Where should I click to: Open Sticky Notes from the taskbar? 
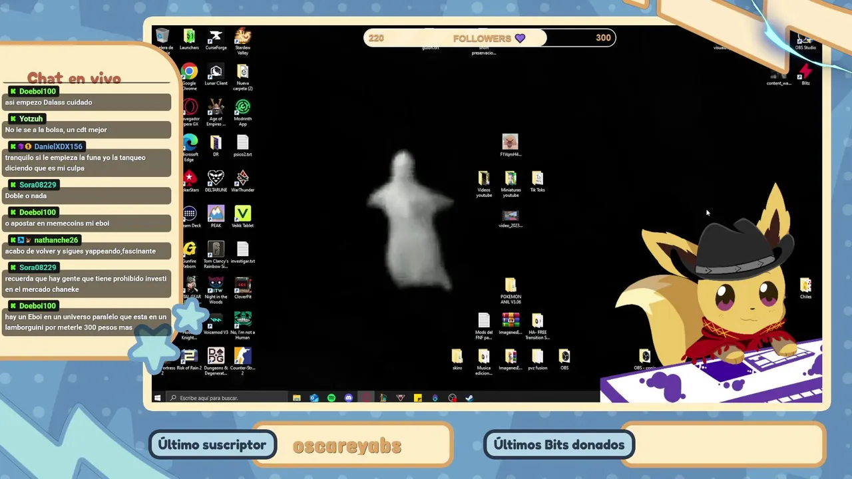click(418, 398)
